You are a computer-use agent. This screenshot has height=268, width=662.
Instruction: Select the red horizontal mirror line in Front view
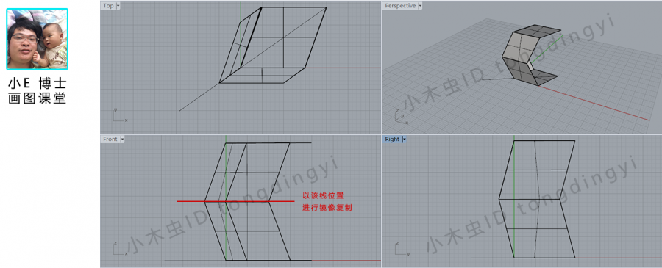click(235, 201)
